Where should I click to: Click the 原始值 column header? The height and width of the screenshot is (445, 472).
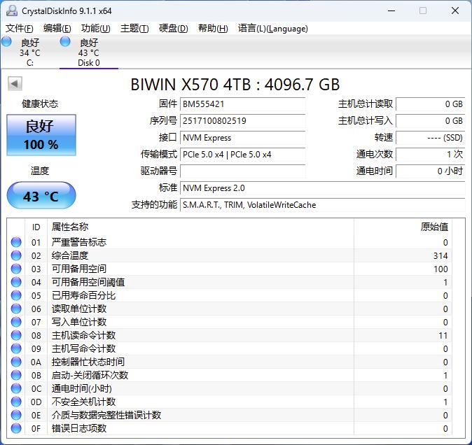pos(403,227)
